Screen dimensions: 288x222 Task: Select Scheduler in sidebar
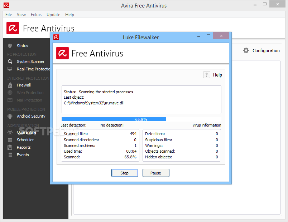(x=25, y=140)
